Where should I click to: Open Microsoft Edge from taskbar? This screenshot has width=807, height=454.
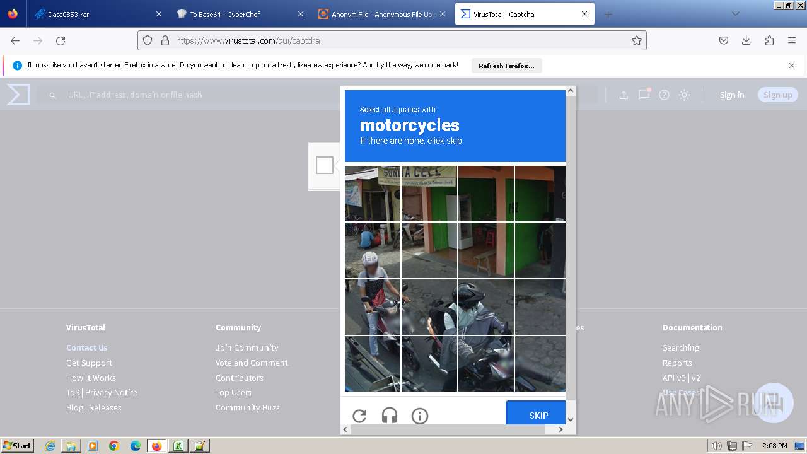(136, 446)
